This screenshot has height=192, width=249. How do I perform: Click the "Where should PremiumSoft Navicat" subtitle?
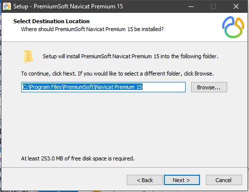pos(92,29)
